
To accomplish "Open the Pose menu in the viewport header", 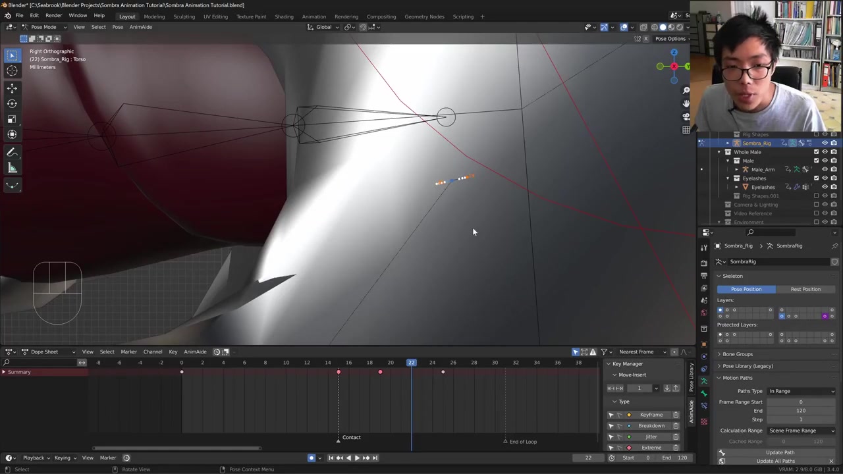I will (117, 27).
